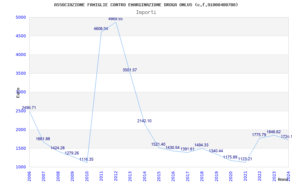
Task: Select the 2012 x-axis year label
Action: [x=115, y=176]
